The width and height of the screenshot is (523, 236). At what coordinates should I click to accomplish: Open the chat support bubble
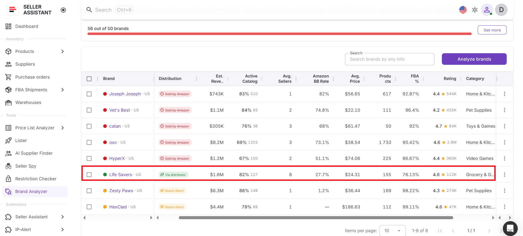(510, 228)
